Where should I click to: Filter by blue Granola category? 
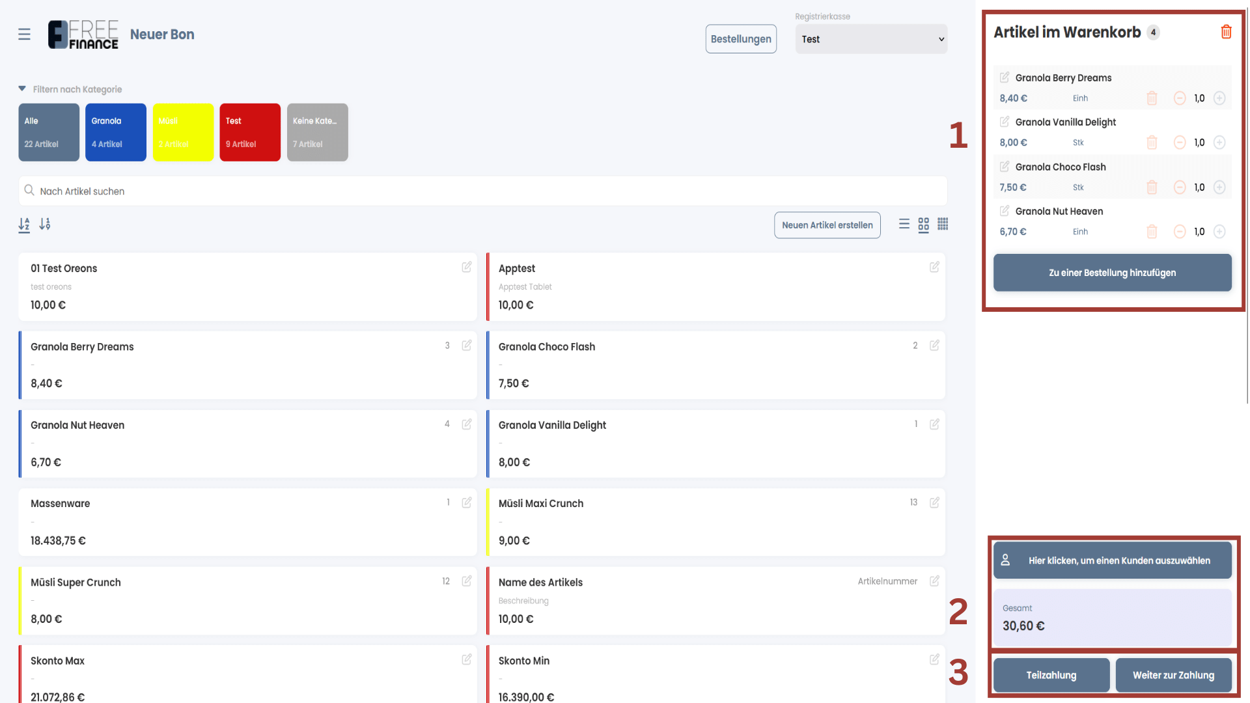pyautogui.click(x=116, y=132)
